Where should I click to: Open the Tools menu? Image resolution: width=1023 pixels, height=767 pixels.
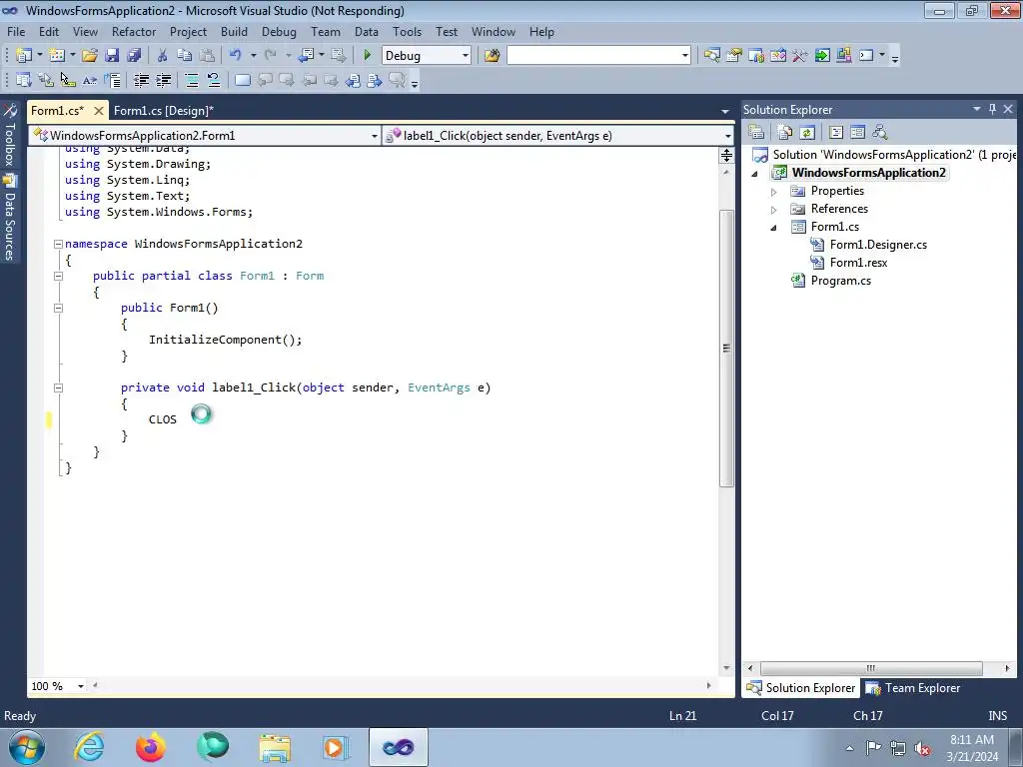[x=407, y=31]
